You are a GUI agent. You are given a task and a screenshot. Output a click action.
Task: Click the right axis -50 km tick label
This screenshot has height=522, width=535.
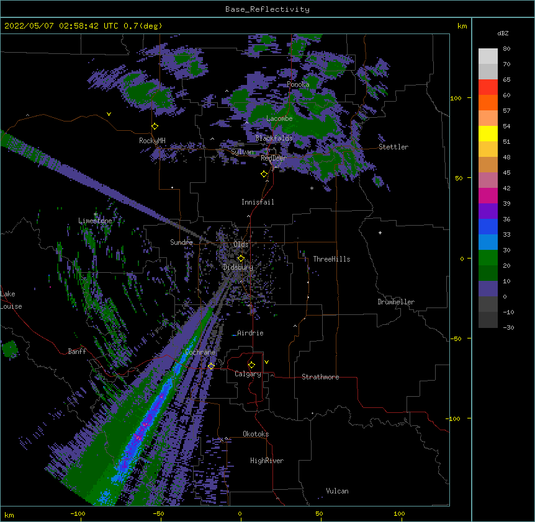click(456, 338)
